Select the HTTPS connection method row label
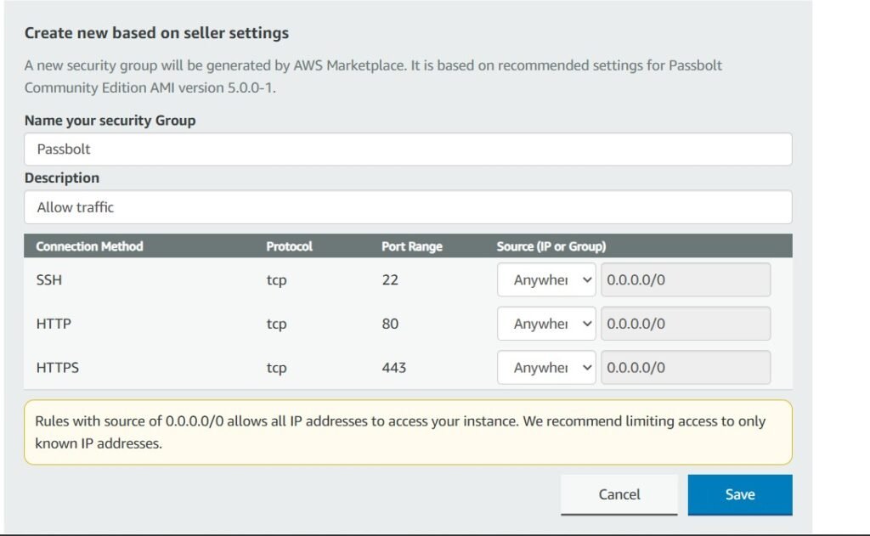This screenshot has height=536, width=870. coord(58,368)
